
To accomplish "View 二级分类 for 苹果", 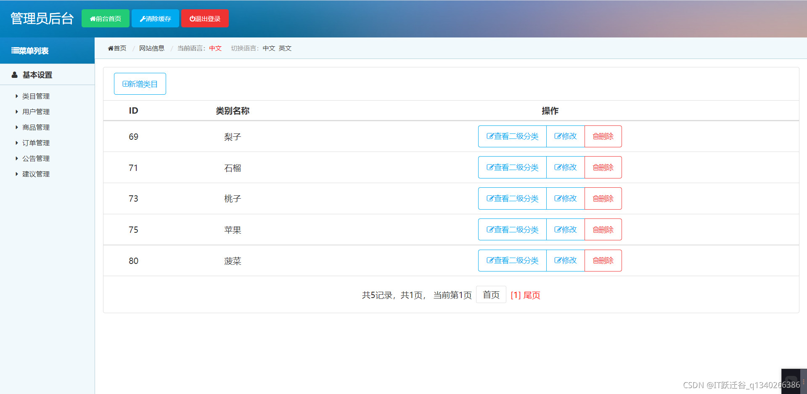I will 512,229.
